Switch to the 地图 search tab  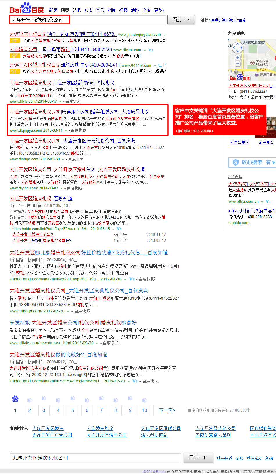pos(135,10)
